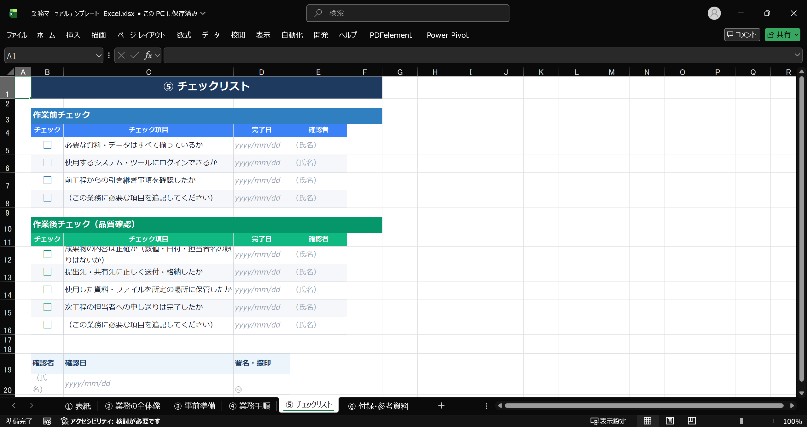Switch to Page Break Preview icon
Image resolution: width=807 pixels, height=427 pixels.
pos(692,421)
